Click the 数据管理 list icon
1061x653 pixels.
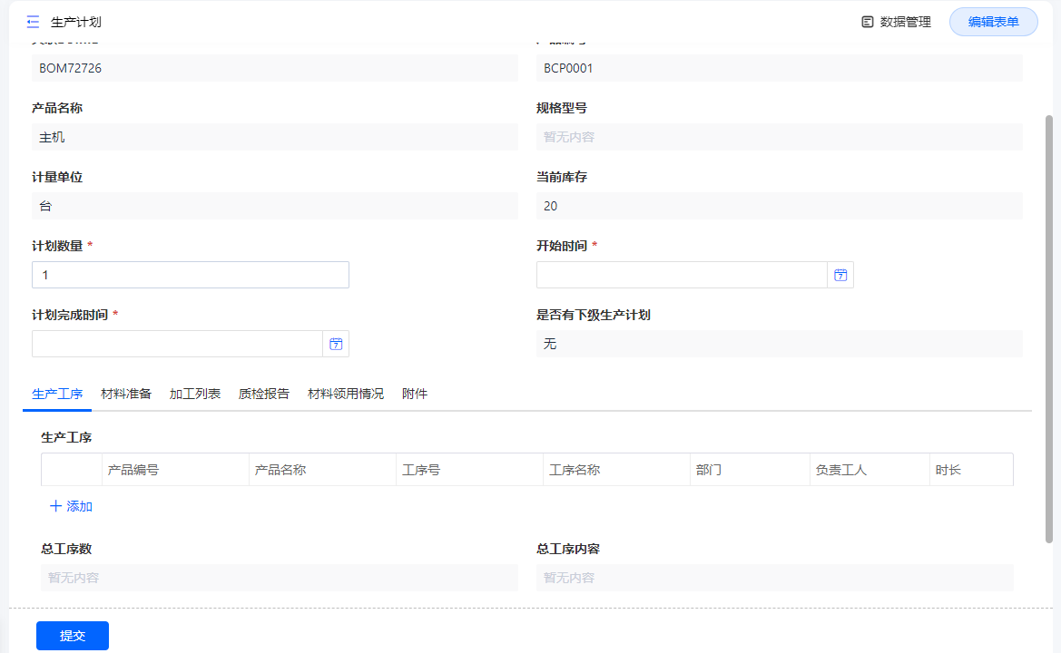(867, 23)
